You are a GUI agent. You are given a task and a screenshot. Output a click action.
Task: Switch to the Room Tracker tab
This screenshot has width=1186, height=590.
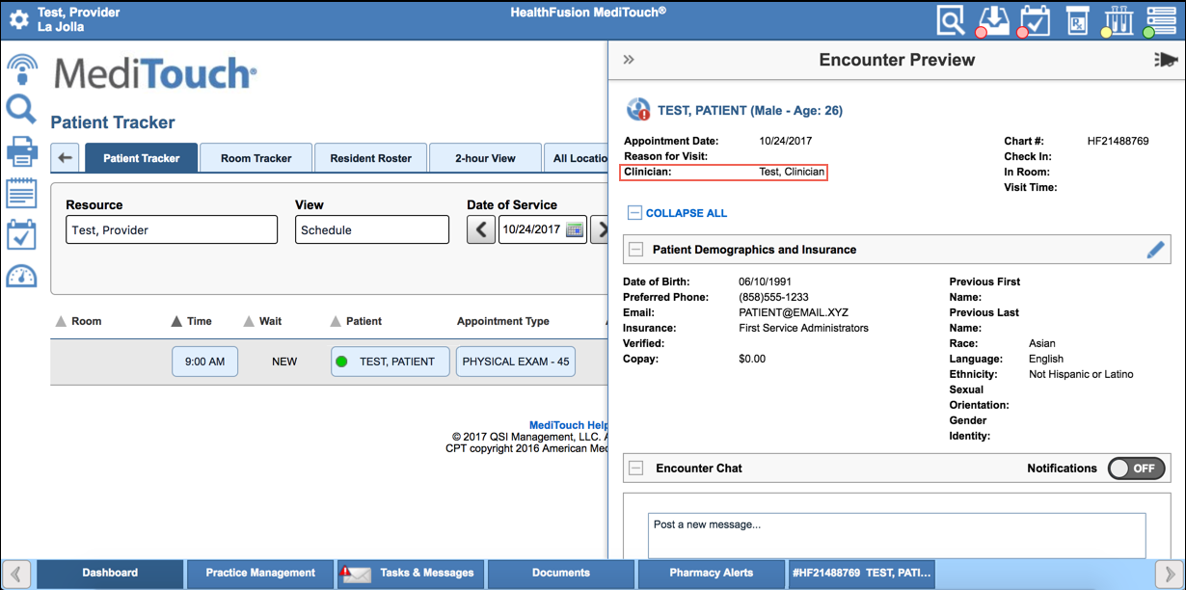click(x=256, y=158)
